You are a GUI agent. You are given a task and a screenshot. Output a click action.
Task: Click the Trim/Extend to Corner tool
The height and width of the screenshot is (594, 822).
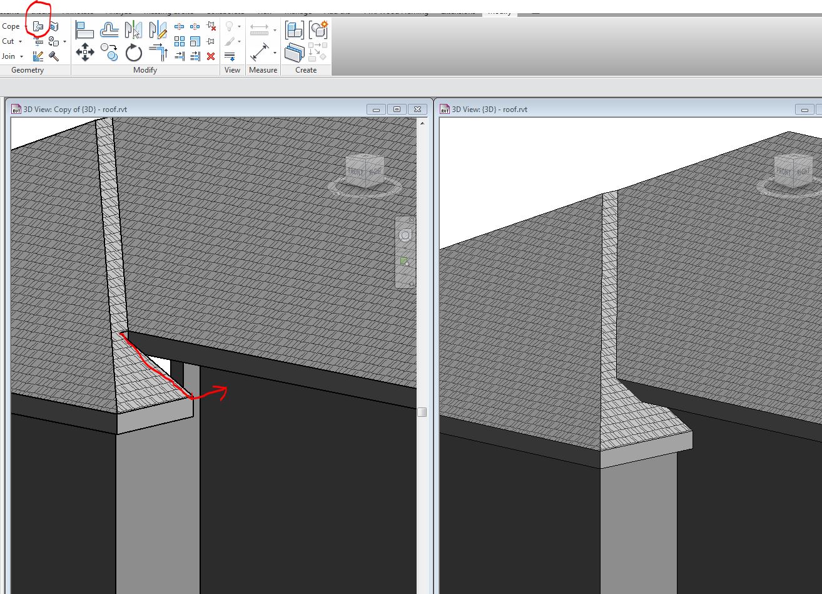pos(158,53)
